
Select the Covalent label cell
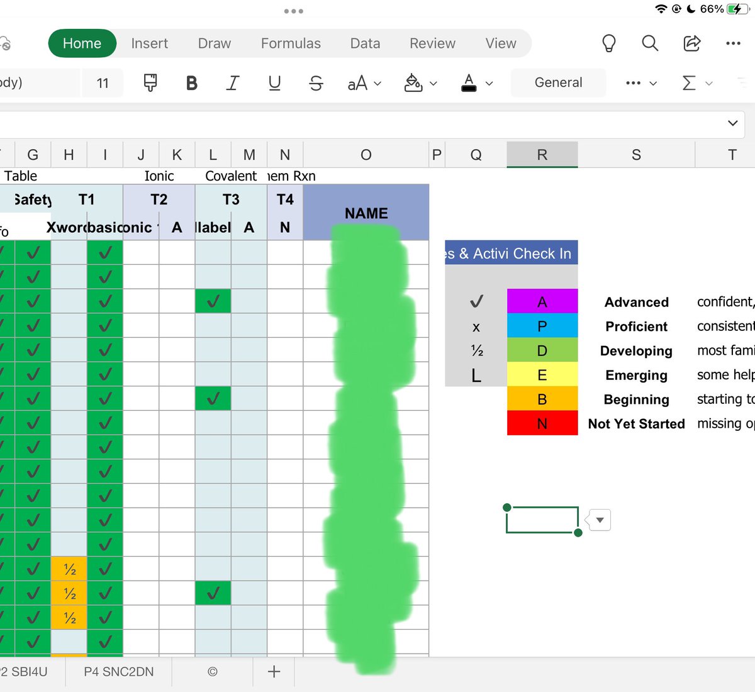coord(231,176)
